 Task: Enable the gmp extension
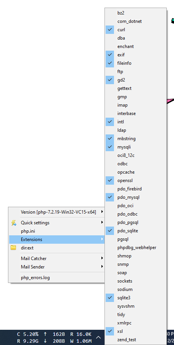click(x=136, y=97)
